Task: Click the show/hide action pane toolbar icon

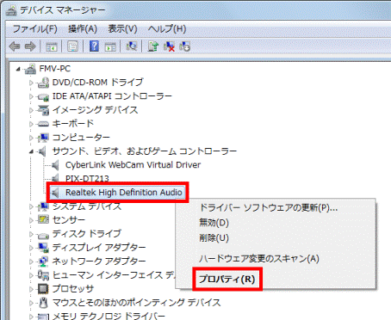Action: coord(110,46)
